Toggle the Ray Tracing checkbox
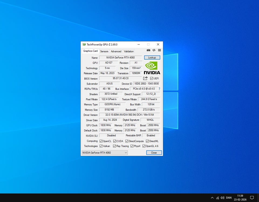 click(x=115, y=146)
